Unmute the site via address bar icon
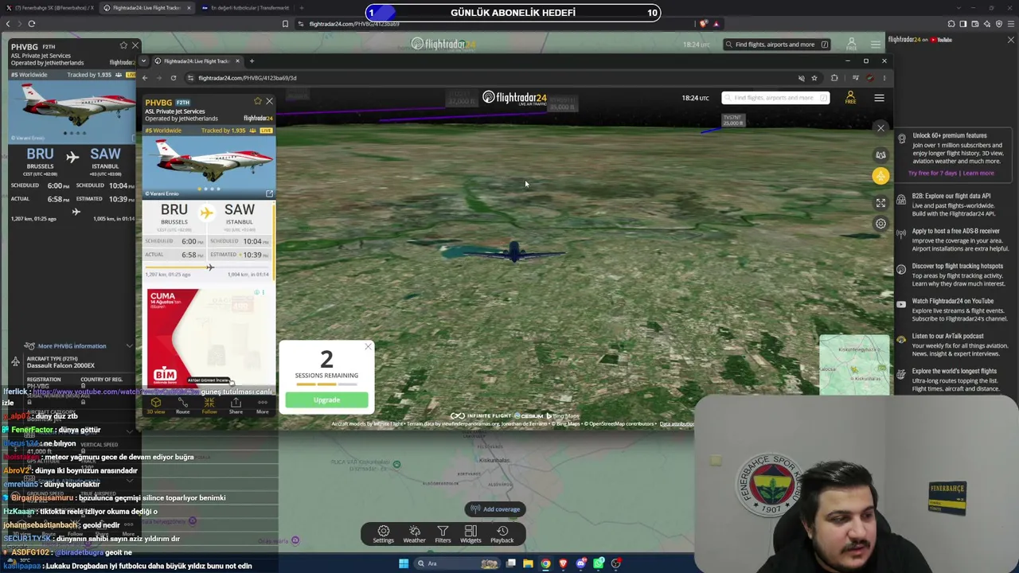1019x573 pixels. click(801, 78)
